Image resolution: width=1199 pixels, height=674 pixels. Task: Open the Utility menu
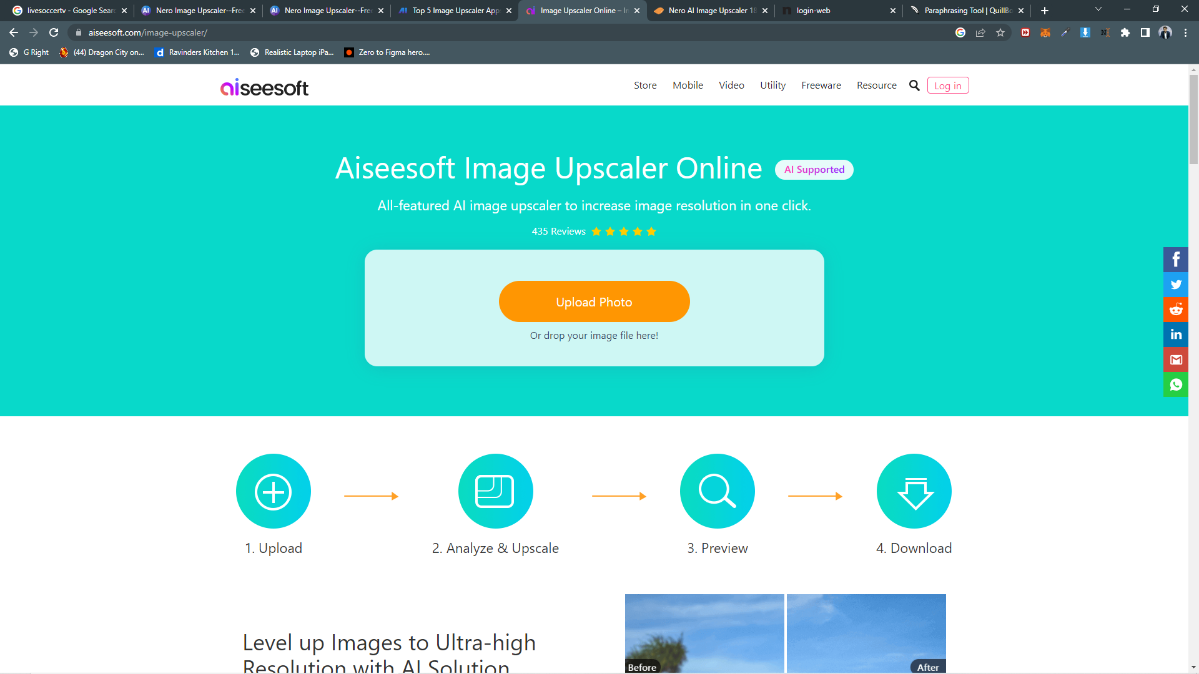pos(772,85)
